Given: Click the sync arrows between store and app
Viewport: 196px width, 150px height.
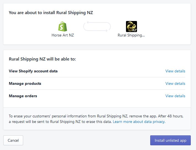Looking at the screenshot, I should (97, 27).
